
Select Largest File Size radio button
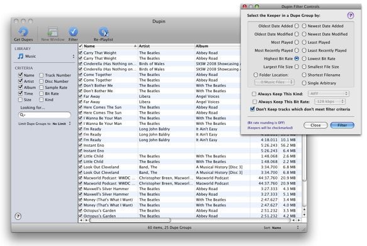(x=297, y=67)
